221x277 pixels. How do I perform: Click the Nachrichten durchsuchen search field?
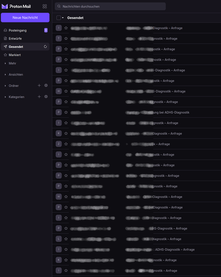click(110, 6)
